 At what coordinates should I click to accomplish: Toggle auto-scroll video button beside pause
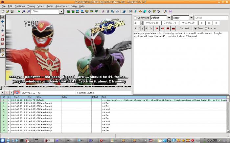(x=17, y=93)
